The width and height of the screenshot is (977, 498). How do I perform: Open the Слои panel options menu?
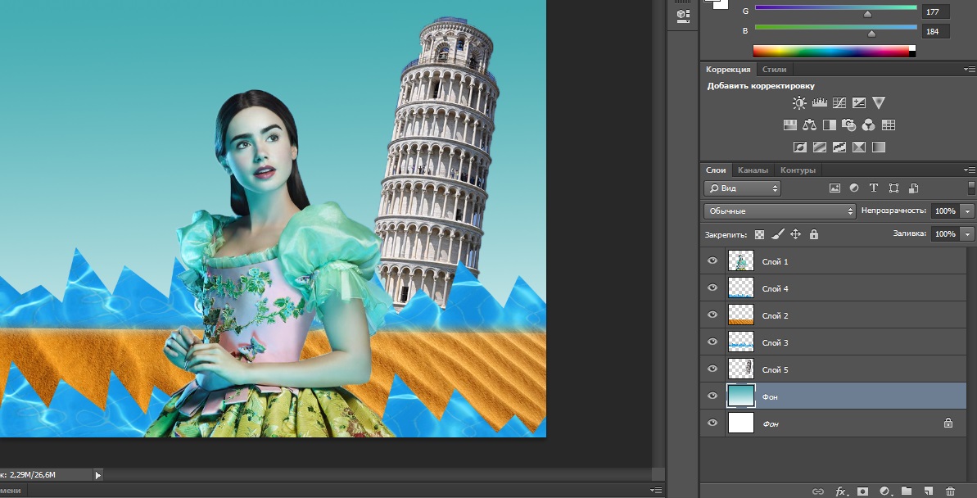click(970, 170)
